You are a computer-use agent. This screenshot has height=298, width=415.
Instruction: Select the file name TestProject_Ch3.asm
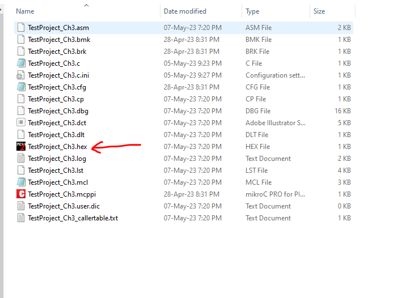pyautogui.click(x=58, y=28)
